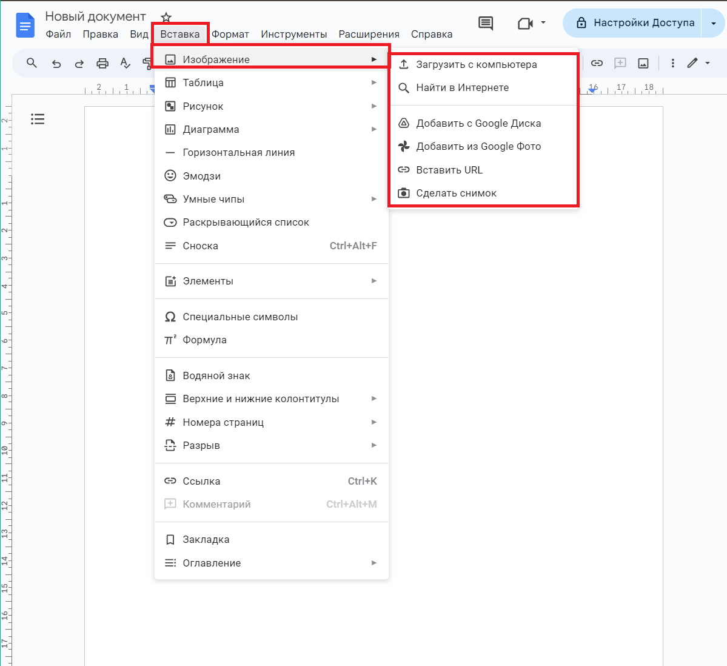Click the right indent marker on the ruler
This screenshot has height=666, width=727.
[x=592, y=90]
